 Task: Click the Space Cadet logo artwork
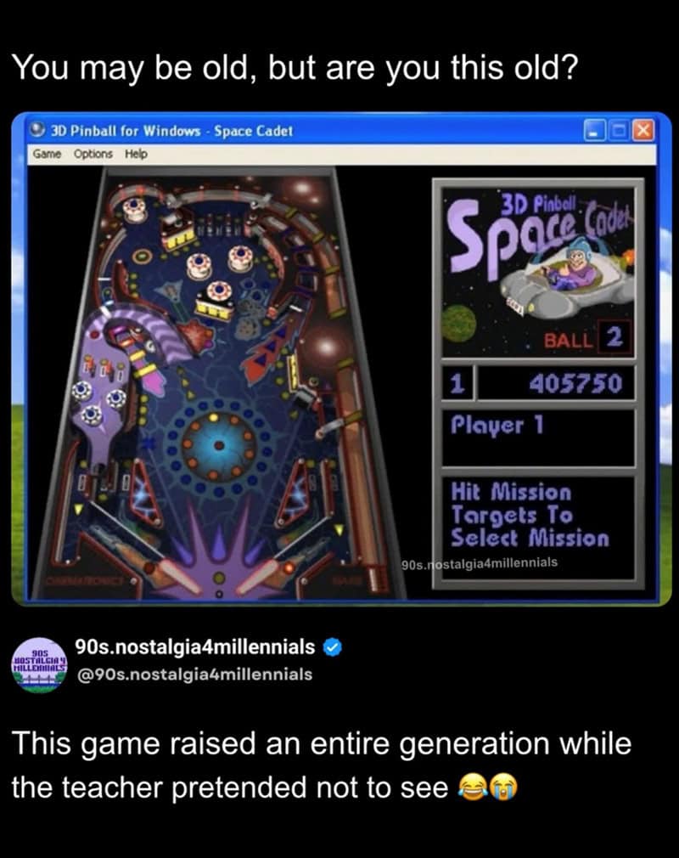pyautogui.click(x=538, y=272)
